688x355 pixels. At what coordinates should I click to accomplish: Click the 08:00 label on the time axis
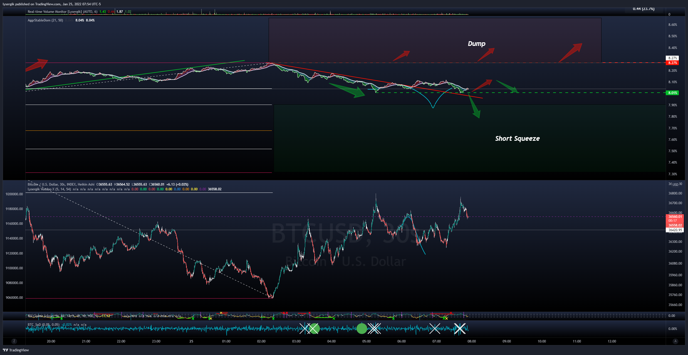(471, 341)
